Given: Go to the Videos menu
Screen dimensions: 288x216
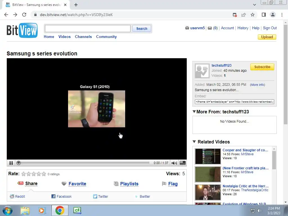Looking at the screenshot, I should click(x=64, y=37).
